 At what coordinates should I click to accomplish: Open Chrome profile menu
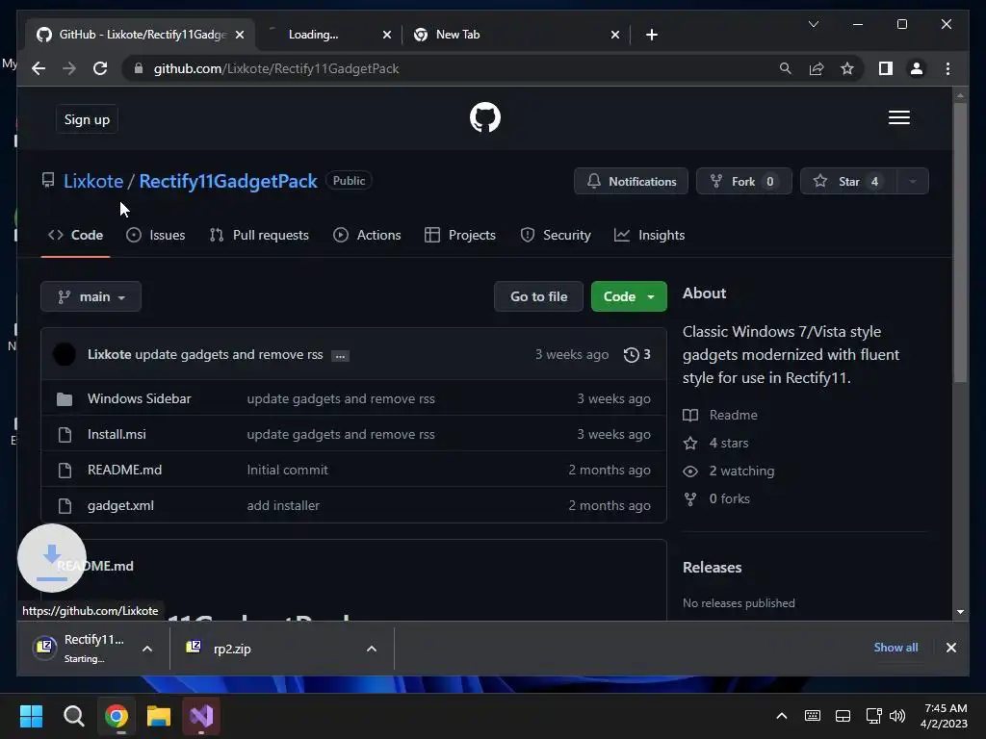pyautogui.click(x=917, y=68)
